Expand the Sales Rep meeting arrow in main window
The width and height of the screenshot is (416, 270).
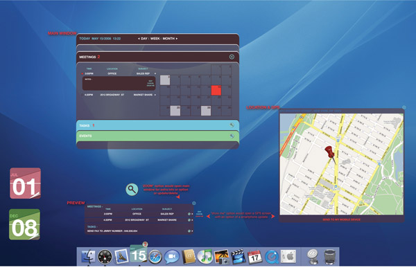click(155, 73)
